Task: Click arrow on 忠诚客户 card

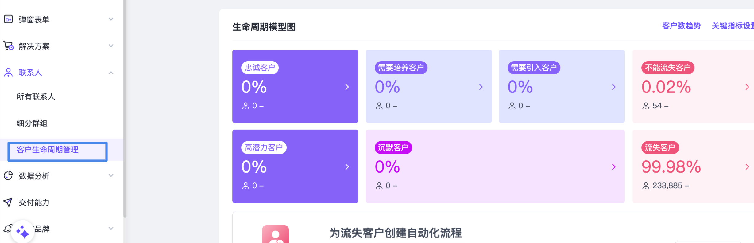Action: pos(347,87)
